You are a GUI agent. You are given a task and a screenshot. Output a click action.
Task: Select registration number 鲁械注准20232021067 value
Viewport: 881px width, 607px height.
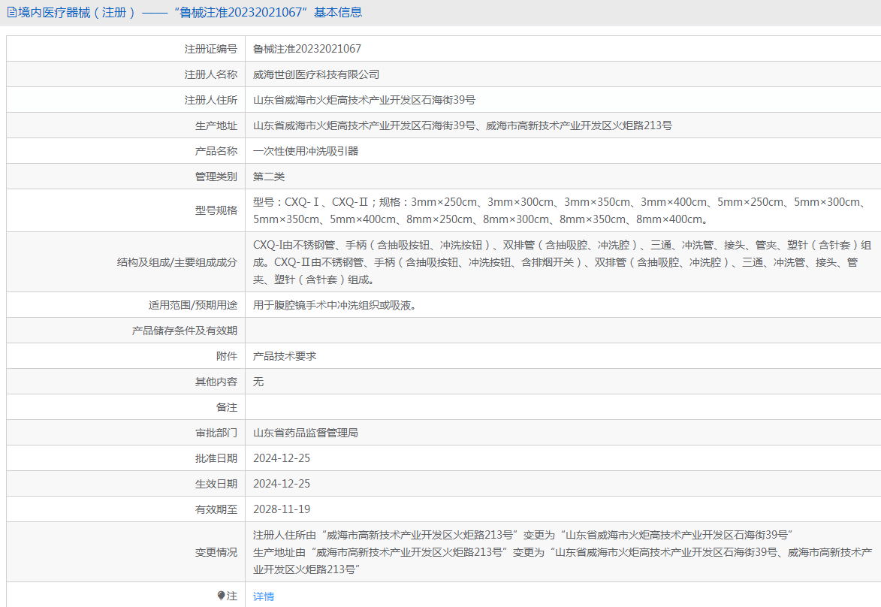point(306,49)
